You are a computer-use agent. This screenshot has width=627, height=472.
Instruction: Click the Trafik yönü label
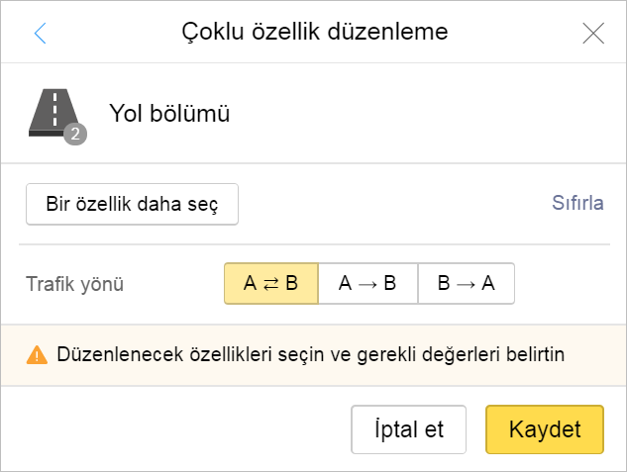[74, 284]
